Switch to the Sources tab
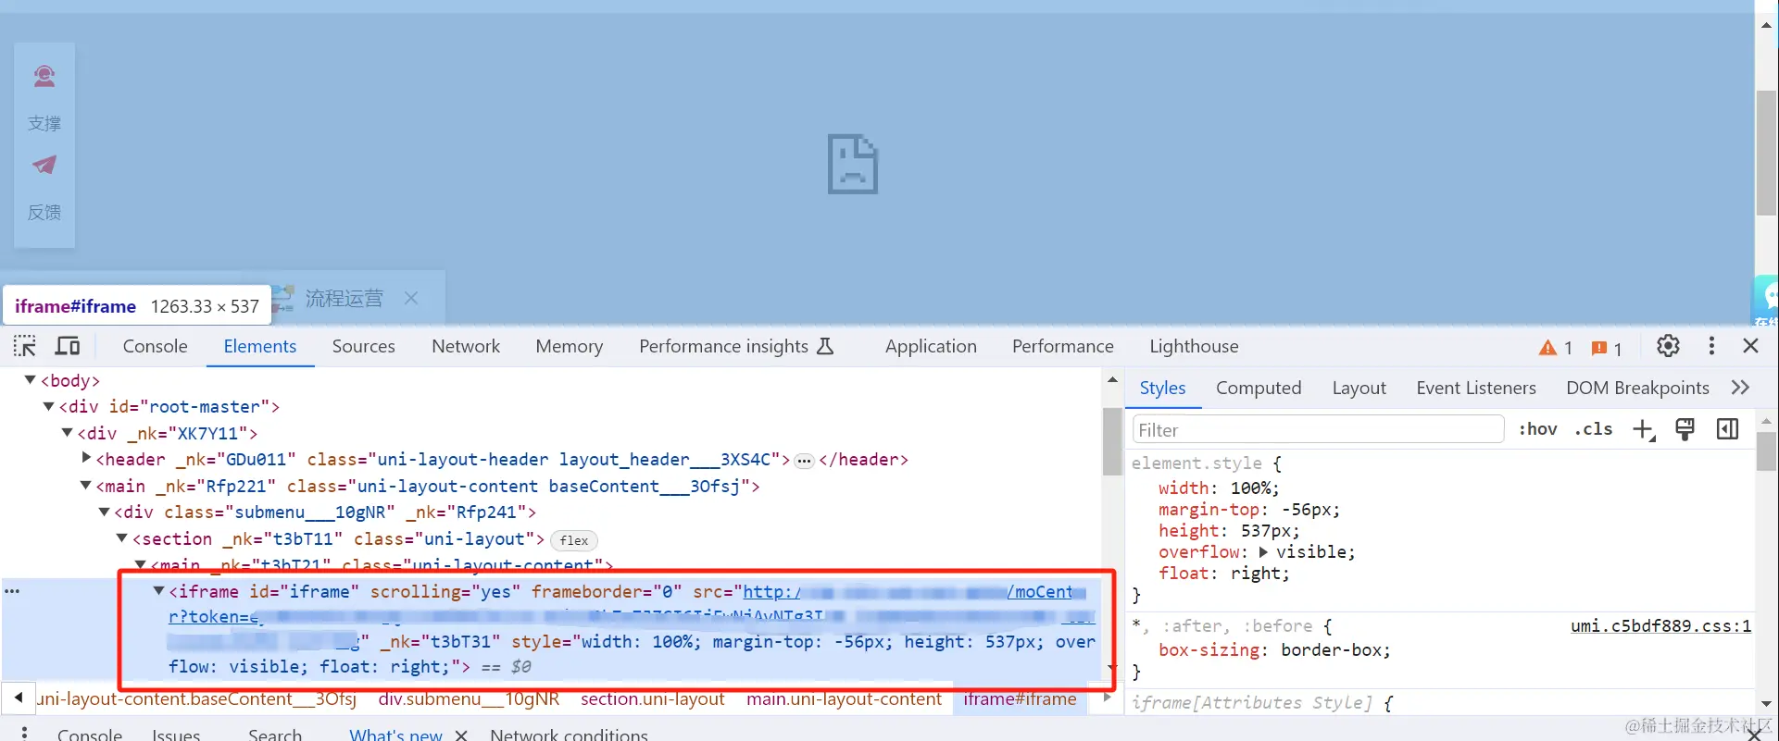Image resolution: width=1779 pixels, height=741 pixels. pyautogui.click(x=364, y=346)
